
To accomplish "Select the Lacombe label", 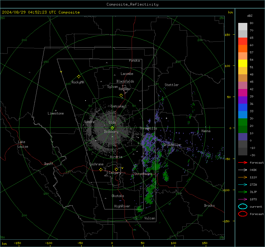I will tap(127, 74).
